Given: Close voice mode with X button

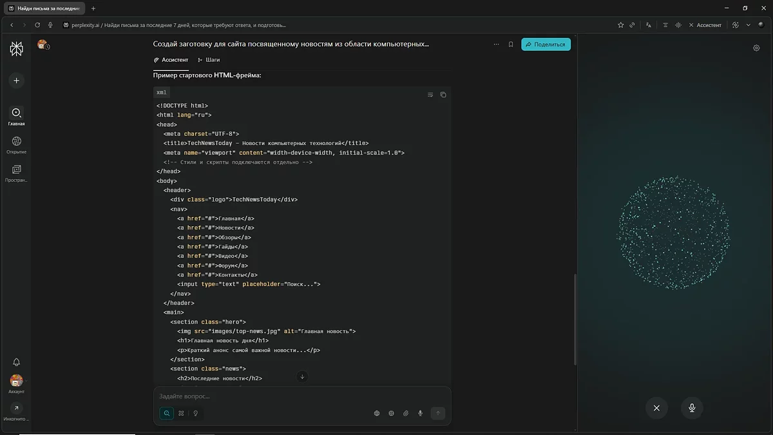Looking at the screenshot, I should (656, 408).
